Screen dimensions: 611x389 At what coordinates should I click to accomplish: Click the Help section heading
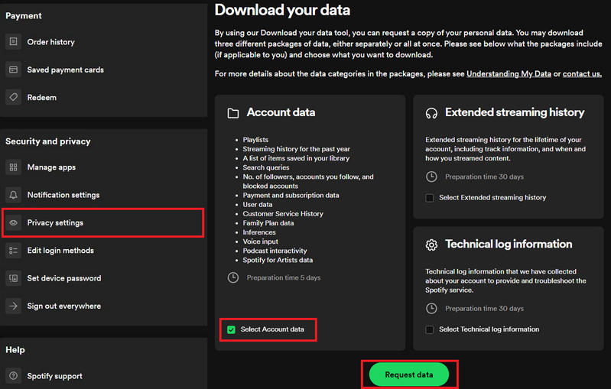pos(15,350)
